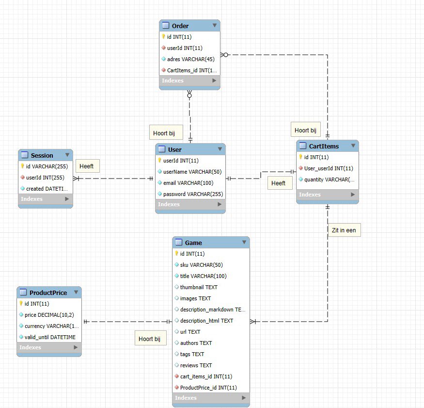Select the 'Hoort bij' label above the User table
424x408 pixels.
coord(165,132)
